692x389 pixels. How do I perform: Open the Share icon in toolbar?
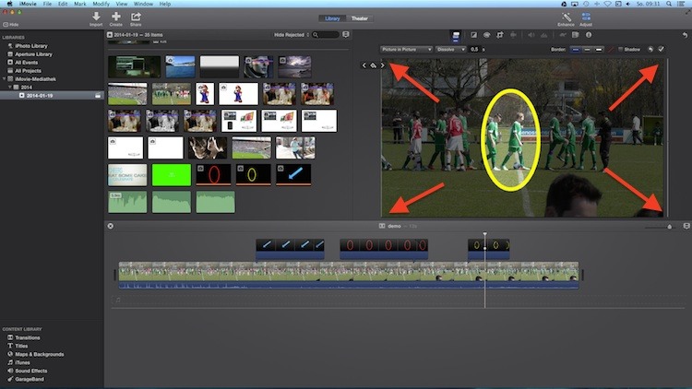coord(136,16)
